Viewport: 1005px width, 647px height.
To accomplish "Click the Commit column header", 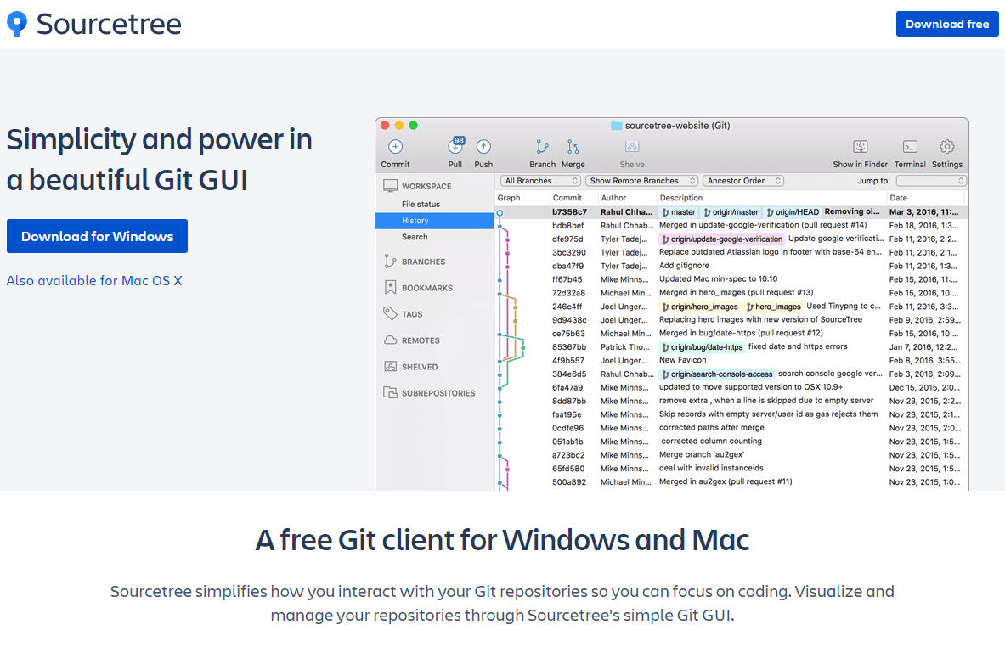I will [x=567, y=197].
